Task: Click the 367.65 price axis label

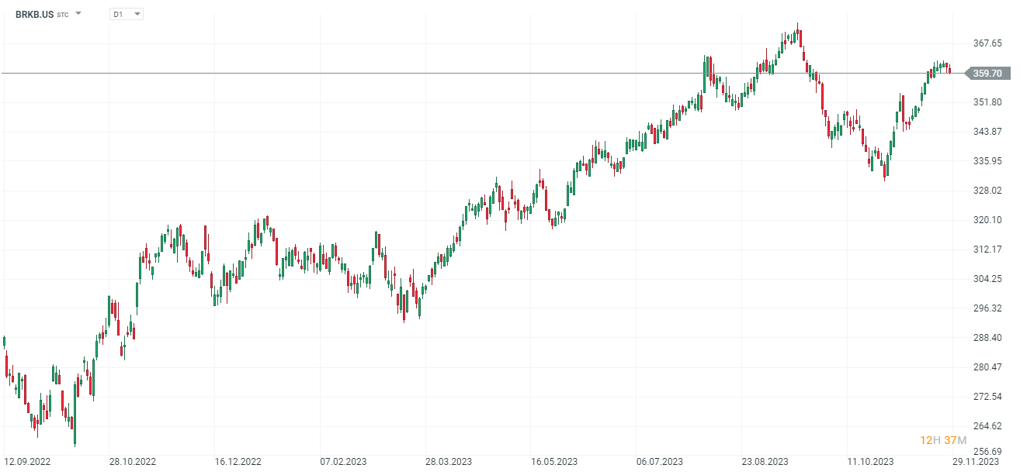Action: click(x=987, y=43)
